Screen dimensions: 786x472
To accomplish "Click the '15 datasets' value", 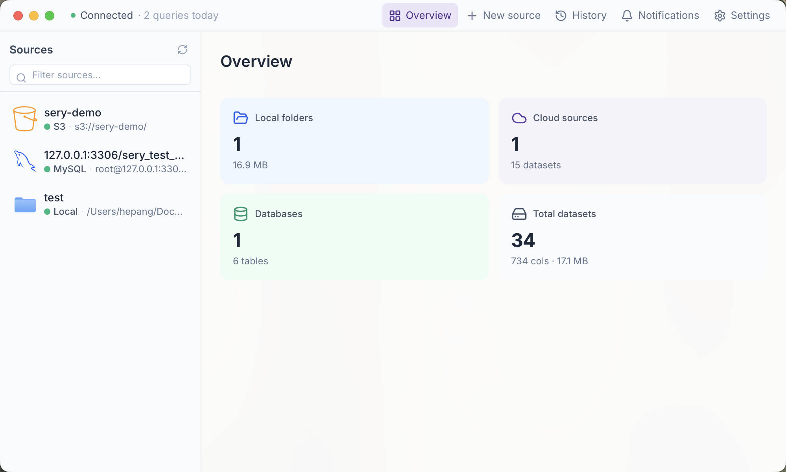I will point(536,165).
